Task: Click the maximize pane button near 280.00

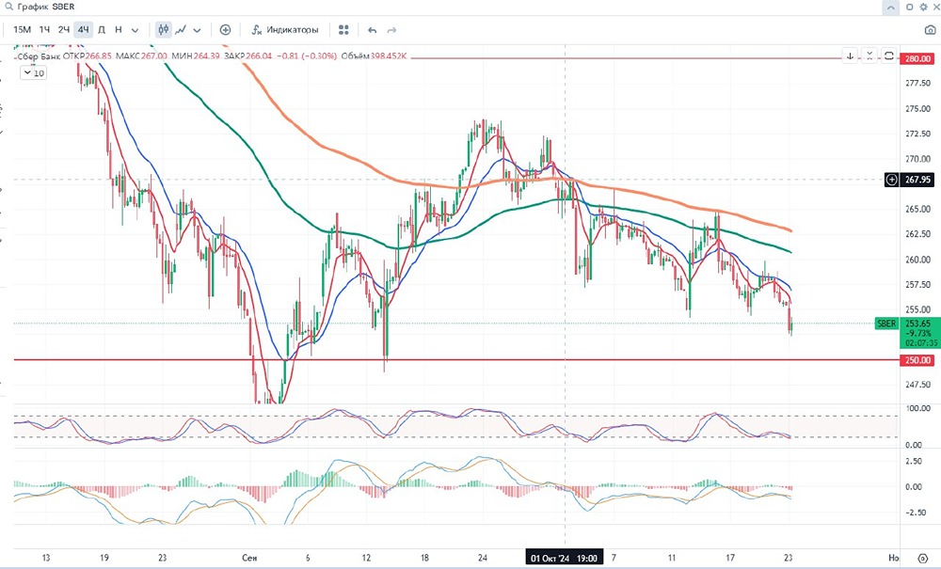Action: point(889,56)
